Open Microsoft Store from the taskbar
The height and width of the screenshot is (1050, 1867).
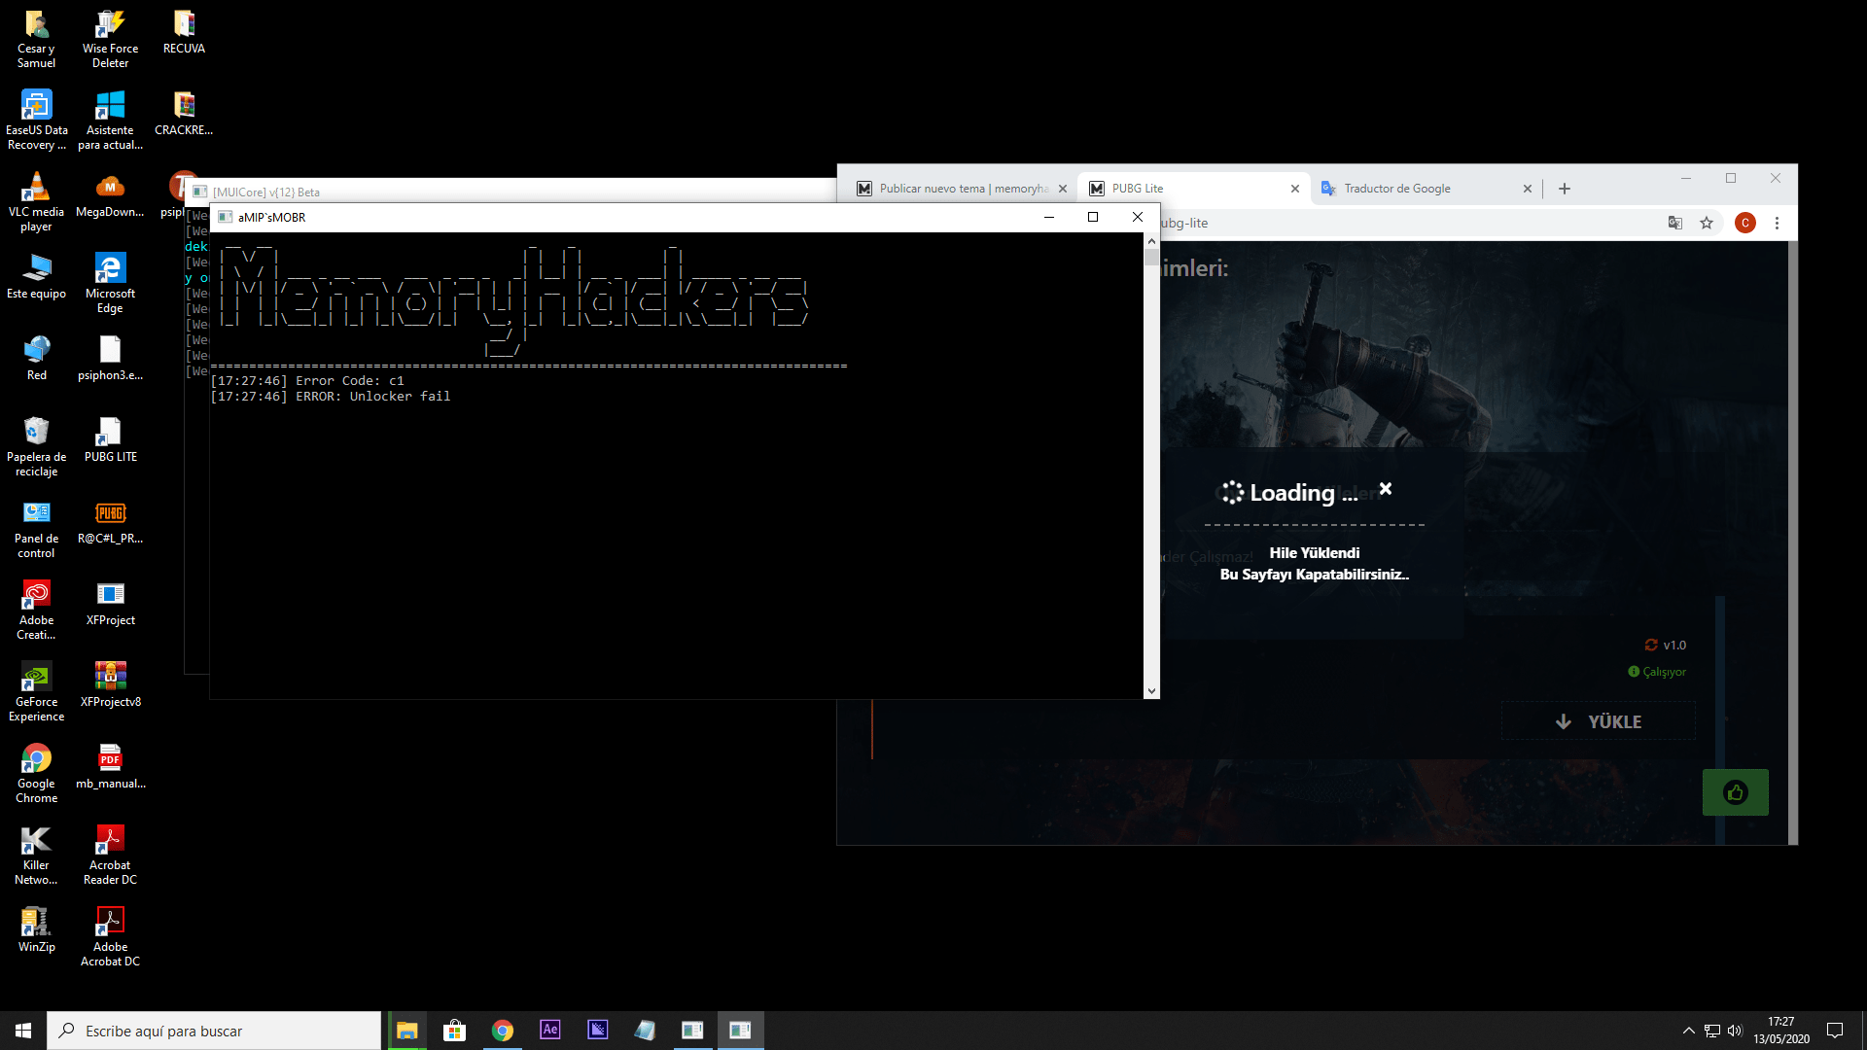point(454,1031)
